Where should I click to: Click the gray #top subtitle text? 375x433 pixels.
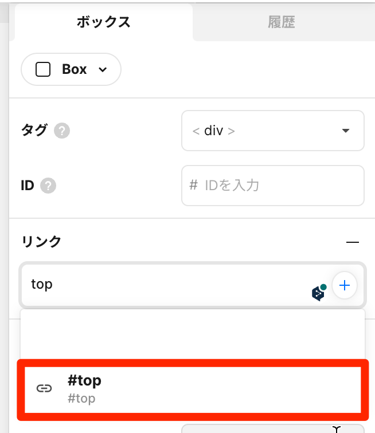click(x=81, y=399)
